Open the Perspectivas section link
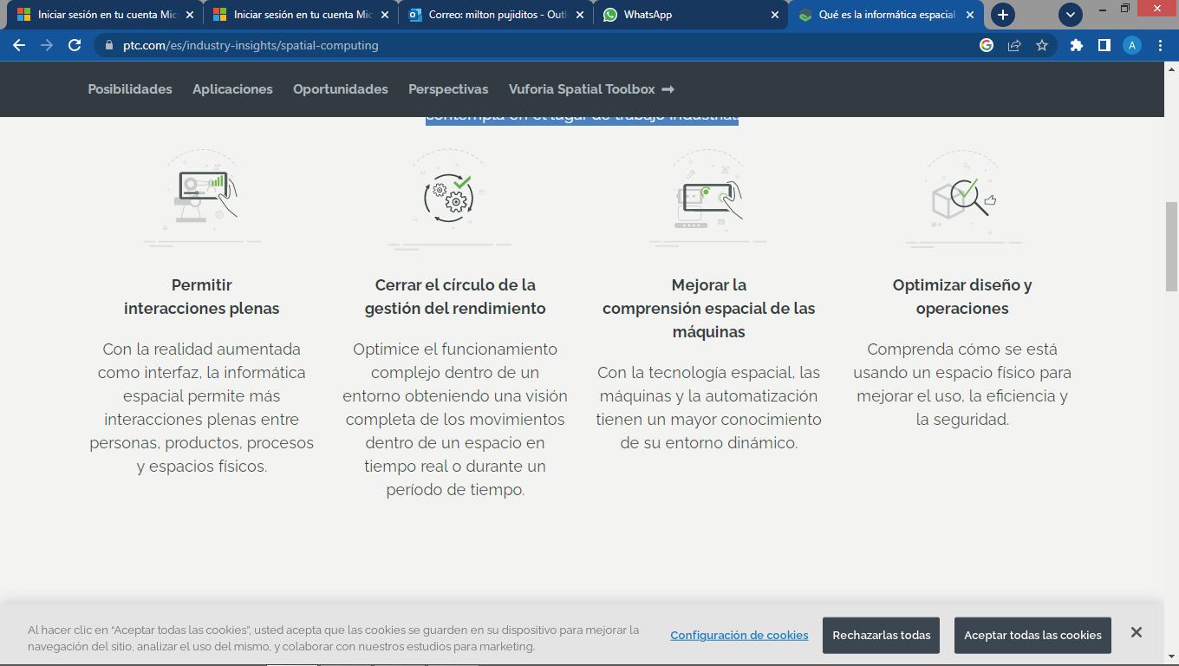Viewport: 1179px width, 666px height. pyautogui.click(x=448, y=89)
